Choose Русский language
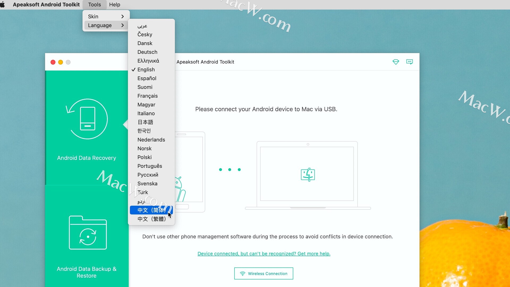Viewport: 510px width, 287px height. click(151, 175)
